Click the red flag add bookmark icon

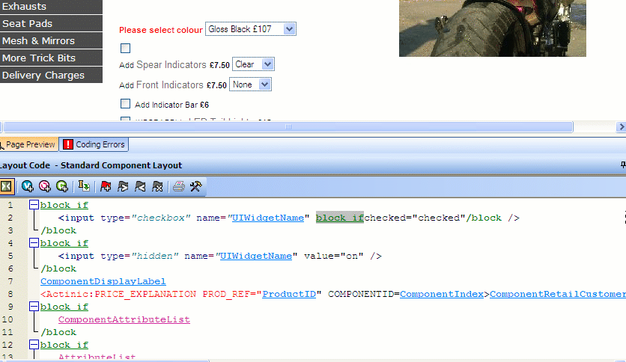106,186
